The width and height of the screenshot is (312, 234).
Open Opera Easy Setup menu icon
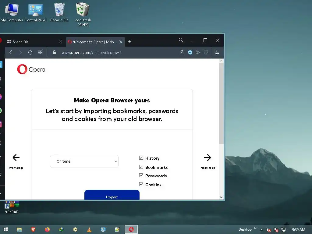pos(217,52)
